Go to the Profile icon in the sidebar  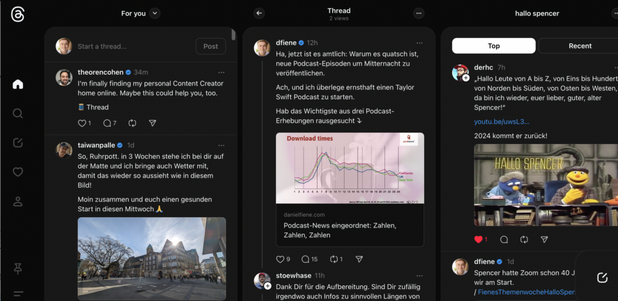(18, 202)
